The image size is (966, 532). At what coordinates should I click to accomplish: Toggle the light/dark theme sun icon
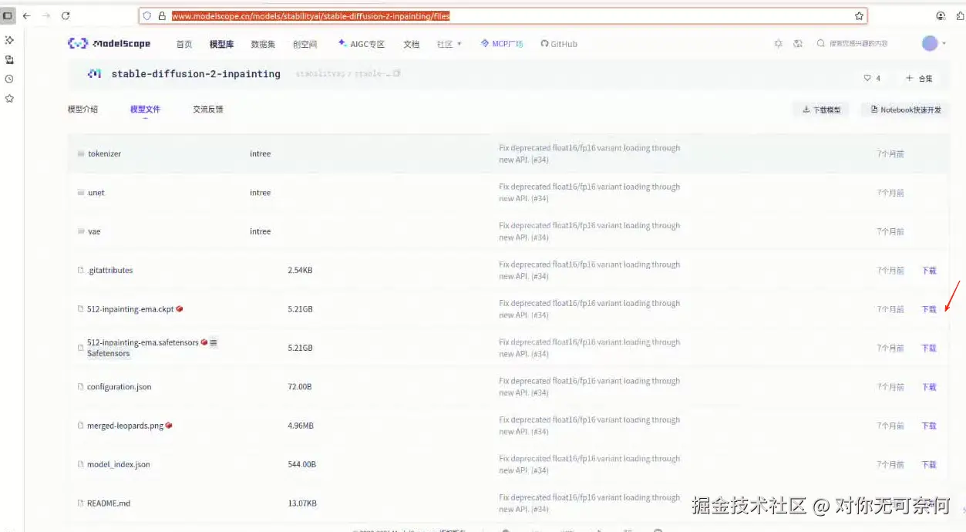[778, 44]
